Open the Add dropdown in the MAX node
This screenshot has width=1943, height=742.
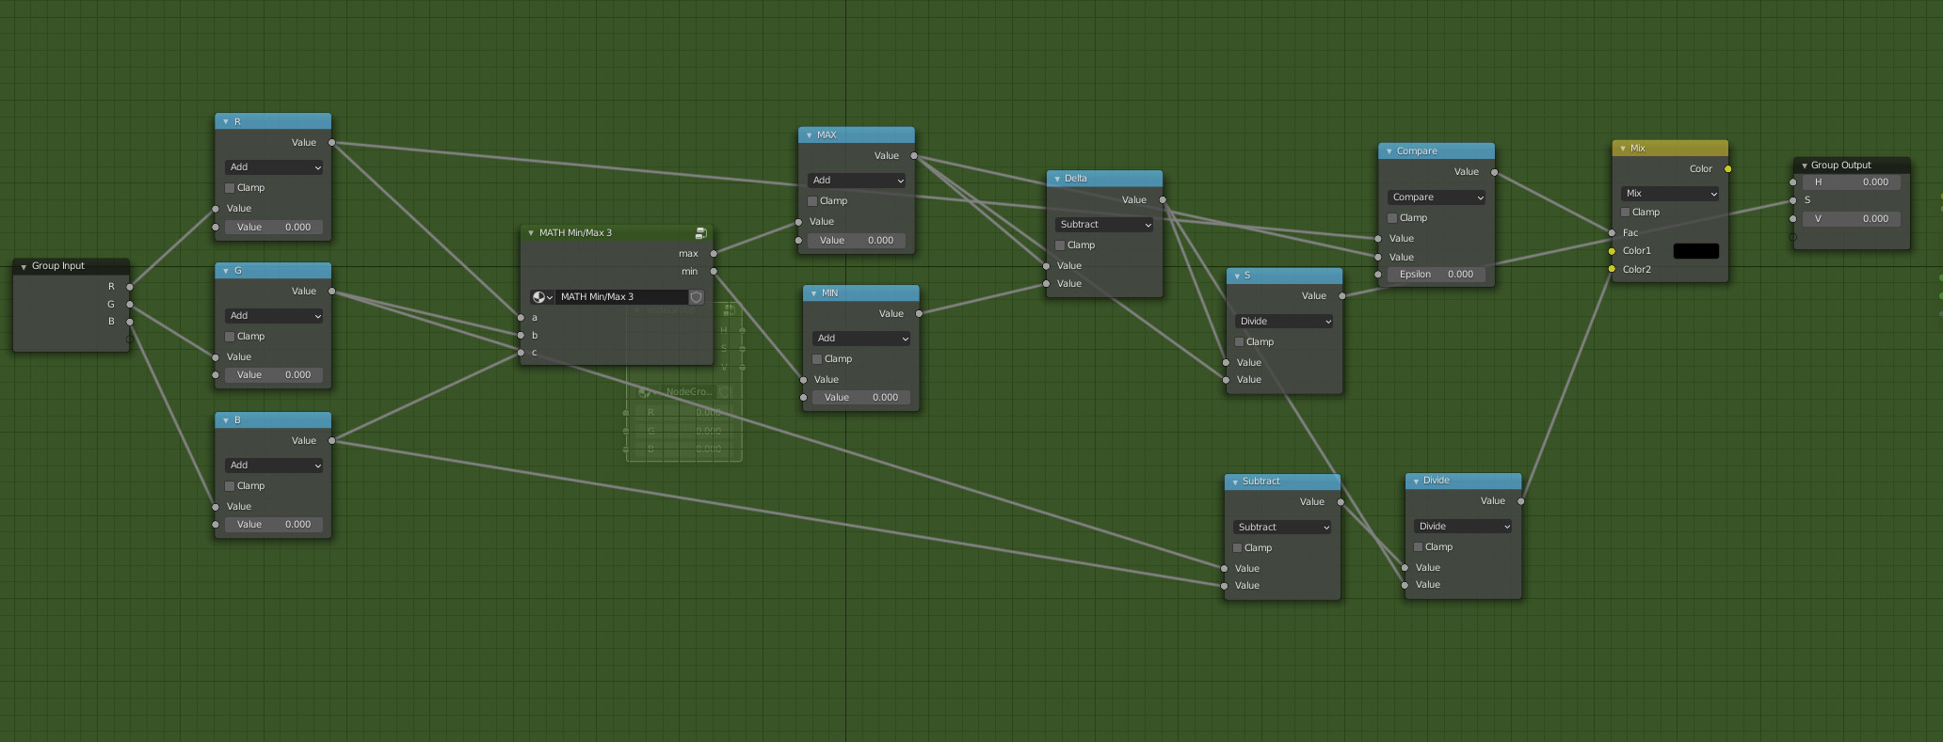pyautogui.click(x=857, y=181)
